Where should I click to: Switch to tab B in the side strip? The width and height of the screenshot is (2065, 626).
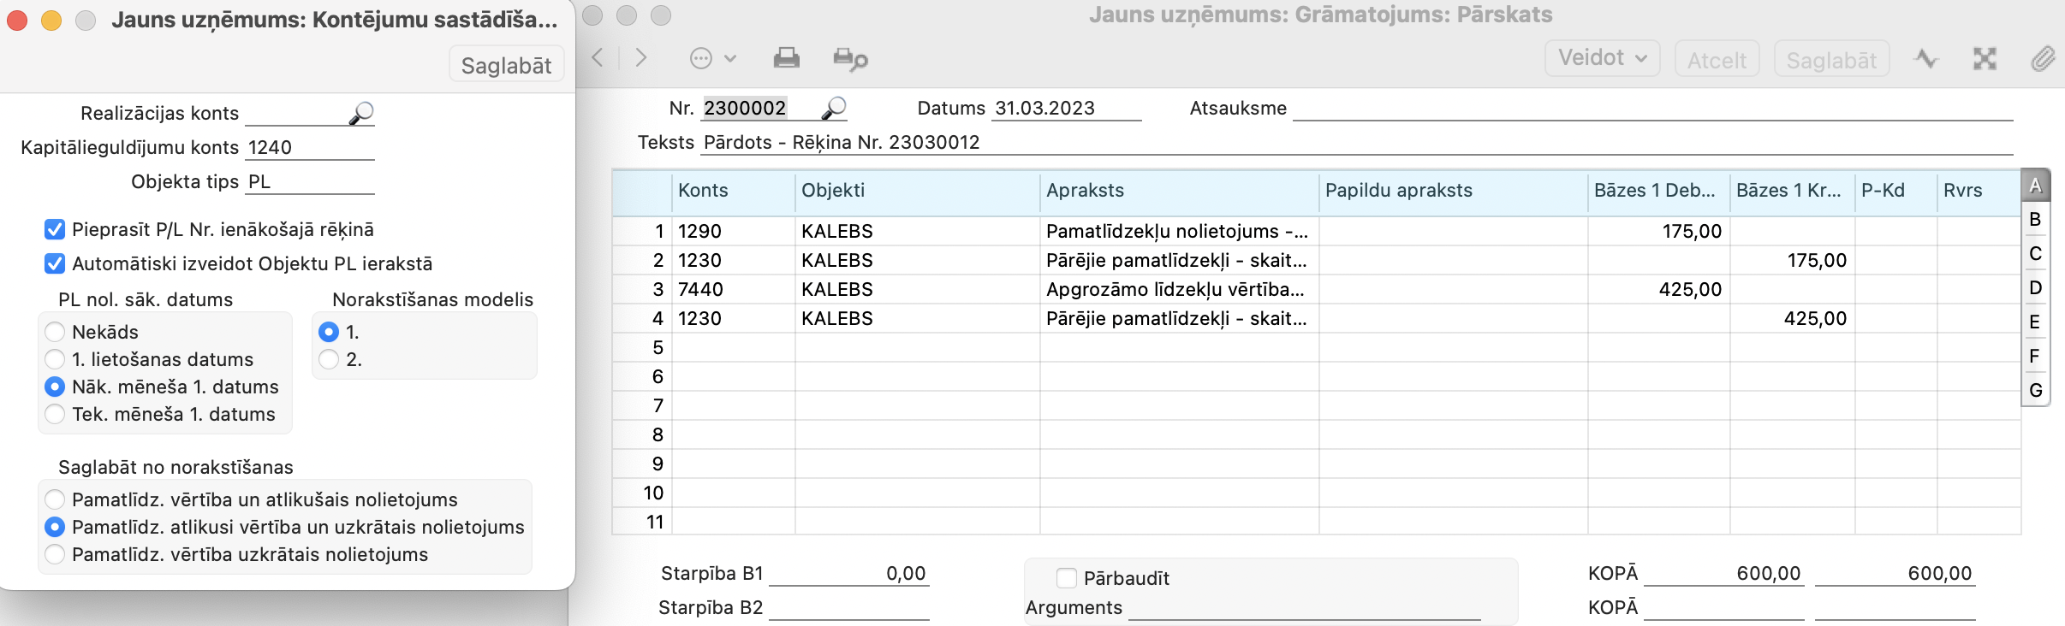(x=2035, y=220)
